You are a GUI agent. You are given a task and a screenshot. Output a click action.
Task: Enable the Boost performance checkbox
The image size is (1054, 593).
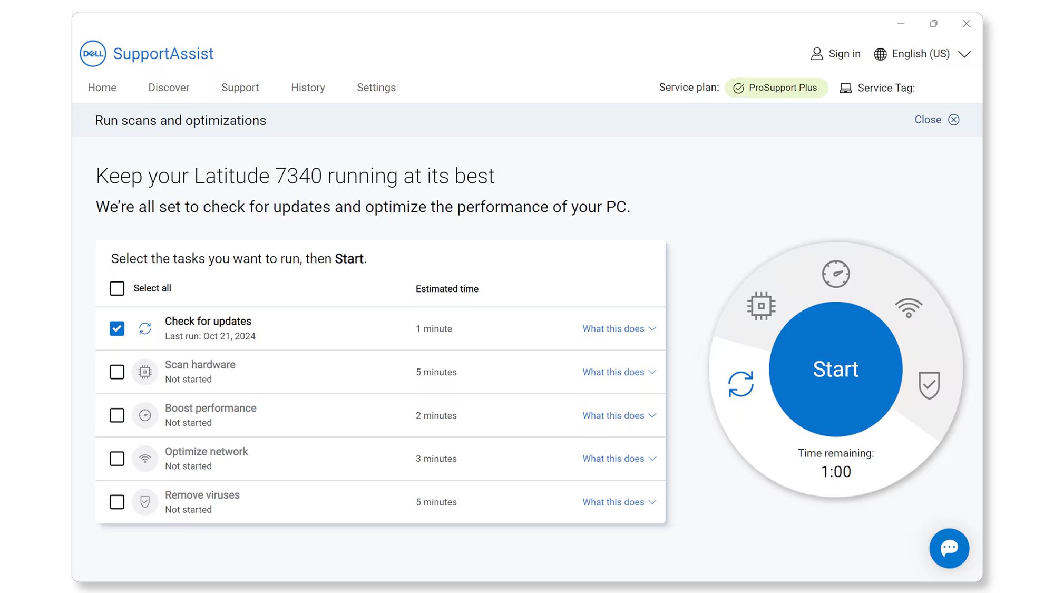coord(117,415)
